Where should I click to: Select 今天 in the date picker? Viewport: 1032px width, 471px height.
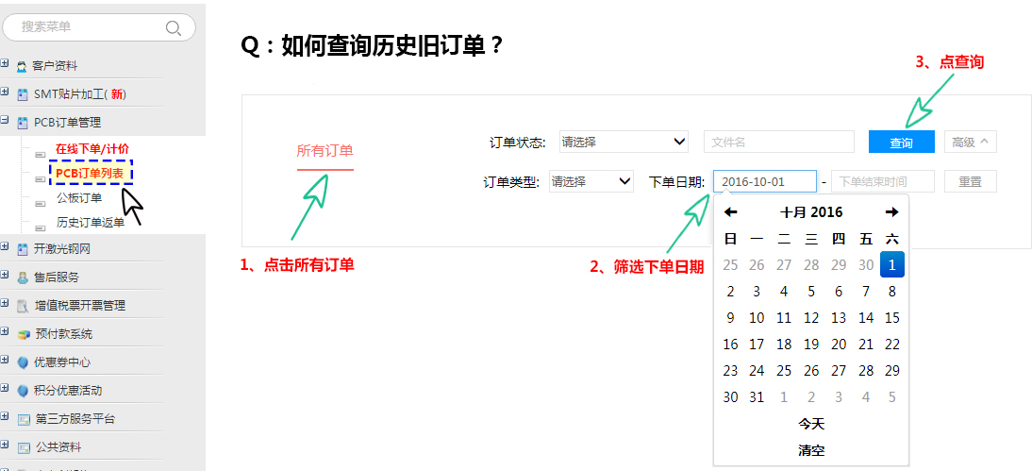[x=811, y=424]
